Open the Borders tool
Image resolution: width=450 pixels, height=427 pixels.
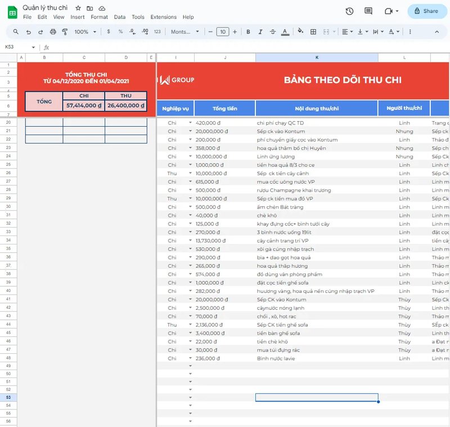coord(313,32)
